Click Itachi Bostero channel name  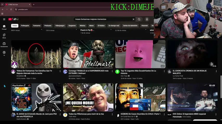point(22,119)
